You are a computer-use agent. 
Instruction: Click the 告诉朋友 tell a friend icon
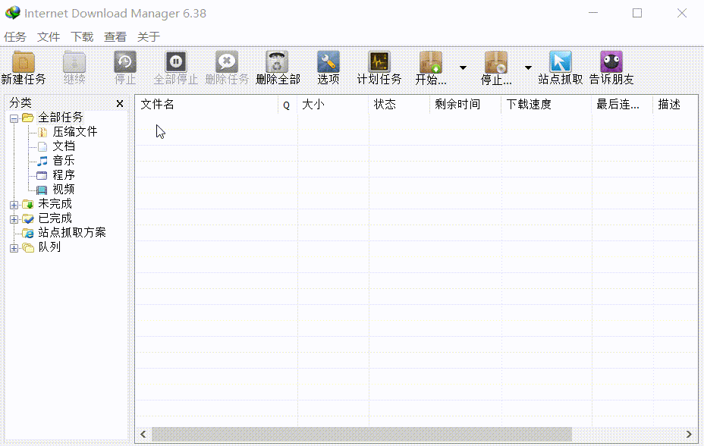(611, 62)
